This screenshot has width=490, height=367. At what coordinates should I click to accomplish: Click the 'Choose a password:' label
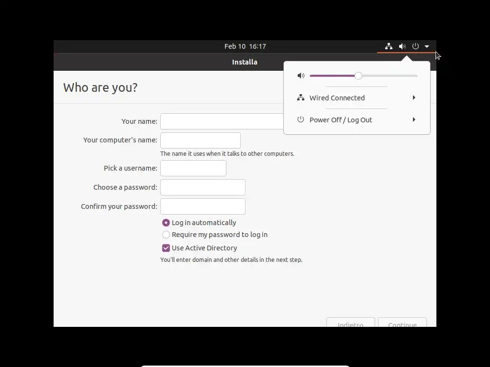click(125, 187)
